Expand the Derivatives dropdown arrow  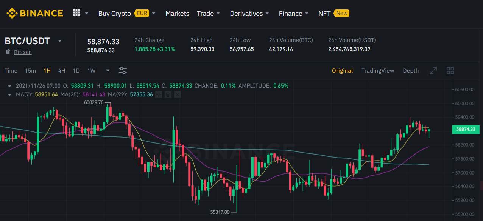click(267, 13)
